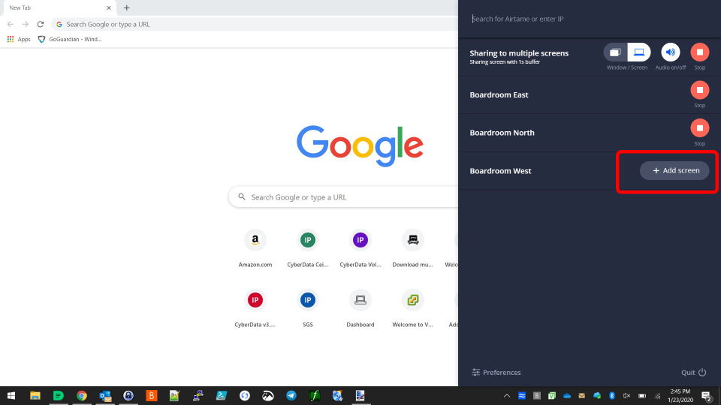Open the CyberData Cei... shortcut tile

[308, 249]
